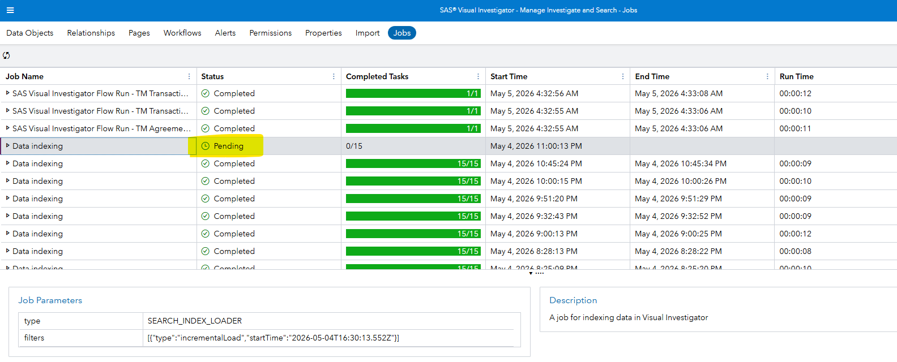Switch to the Data Objects tab

pyautogui.click(x=30, y=33)
